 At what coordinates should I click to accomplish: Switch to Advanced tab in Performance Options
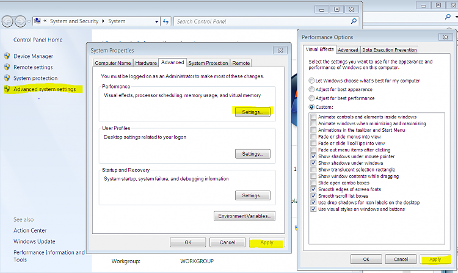348,50
